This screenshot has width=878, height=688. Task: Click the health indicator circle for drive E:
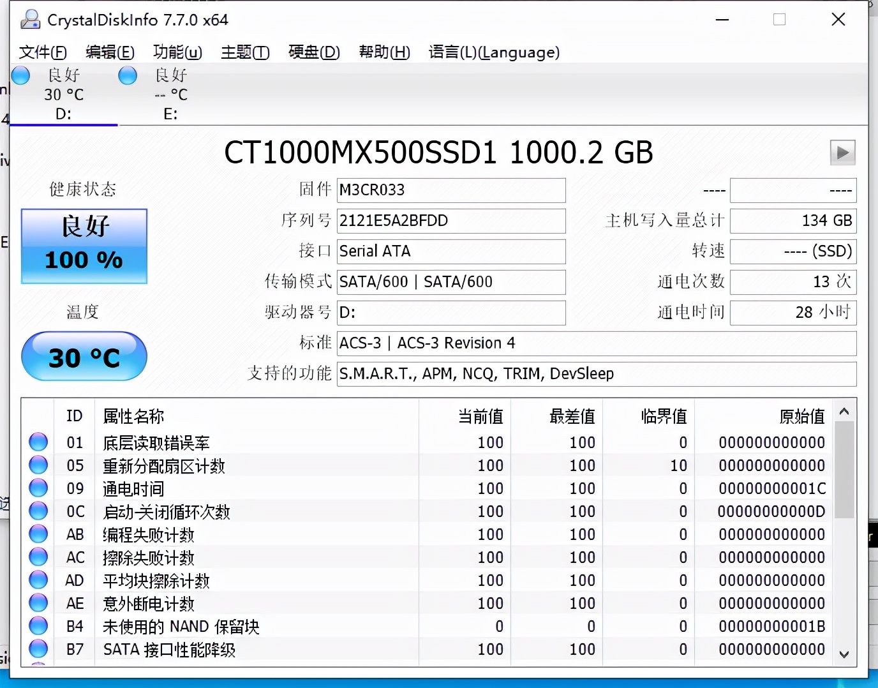pyautogui.click(x=128, y=75)
